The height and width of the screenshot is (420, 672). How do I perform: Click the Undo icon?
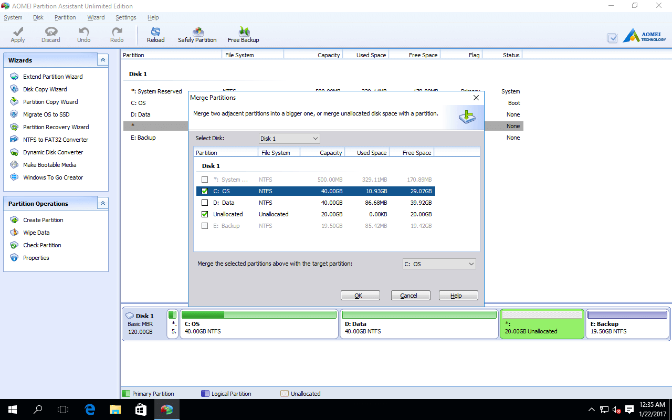(x=83, y=35)
